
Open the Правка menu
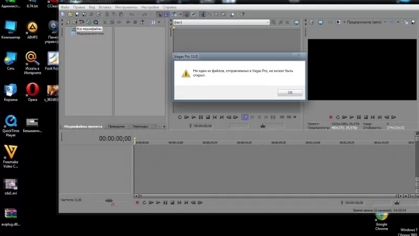point(79,7)
